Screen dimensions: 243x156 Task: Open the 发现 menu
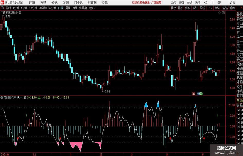pyautogui.click(x=66, y=3)
